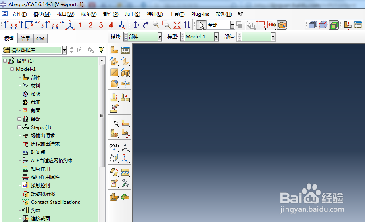
Task: Click the Auto-Fit View icon
Action: click(177, 25)
